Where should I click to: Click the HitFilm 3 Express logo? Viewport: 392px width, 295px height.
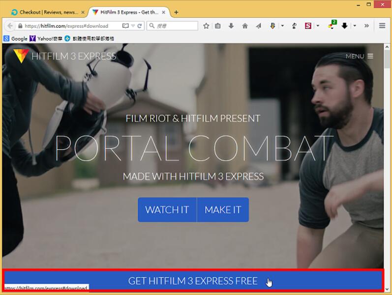[x=65, y=56]
